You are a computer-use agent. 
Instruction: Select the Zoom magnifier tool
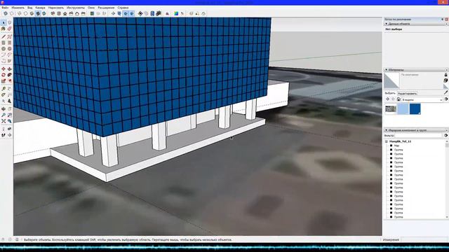coord(4,115)
